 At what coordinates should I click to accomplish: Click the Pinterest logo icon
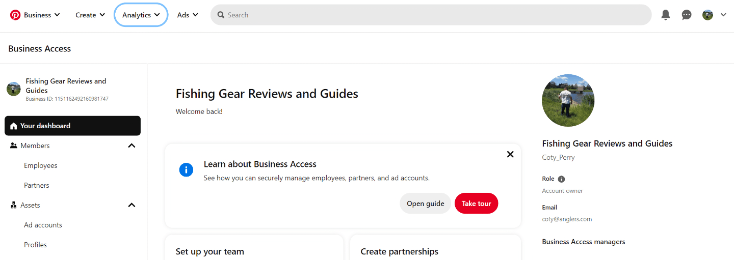(x=15, y=15)
